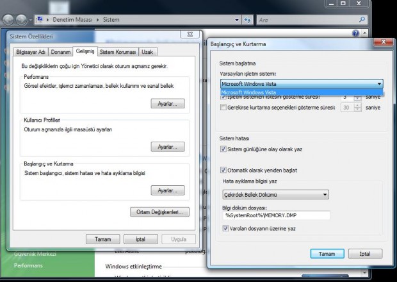Click the Bilgi döküm dosyası path field
Image resolution: width=397 pixels, height=282 pixels.
tap(276, 215)
